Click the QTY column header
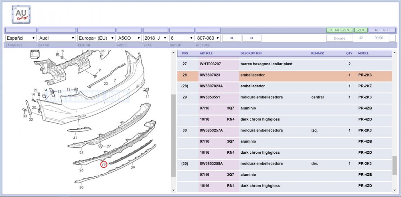 pos(349,53)
